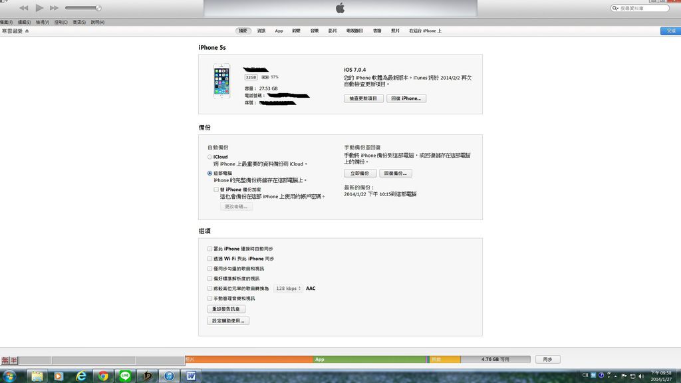Enable Wi-Fi sync with this iPhone checkbox
This screenshot has width=681, height=383.
[x=209, y=259]
